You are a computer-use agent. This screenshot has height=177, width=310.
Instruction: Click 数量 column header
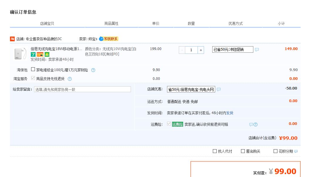click(x=191, y=23)
